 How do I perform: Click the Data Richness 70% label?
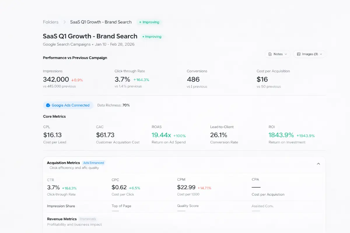113,105
